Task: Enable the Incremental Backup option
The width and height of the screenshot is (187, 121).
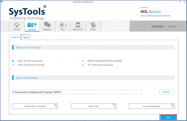Action: click(152, 106)
